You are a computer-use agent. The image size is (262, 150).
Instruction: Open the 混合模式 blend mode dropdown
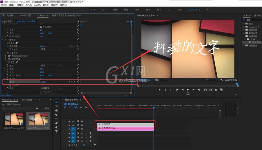coord(51,49)
